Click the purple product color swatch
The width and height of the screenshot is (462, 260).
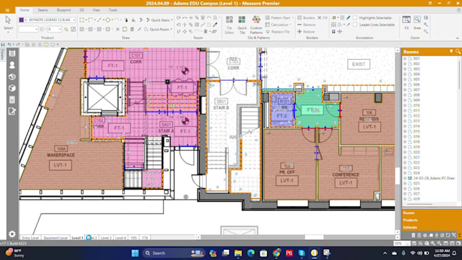(21, 20)
